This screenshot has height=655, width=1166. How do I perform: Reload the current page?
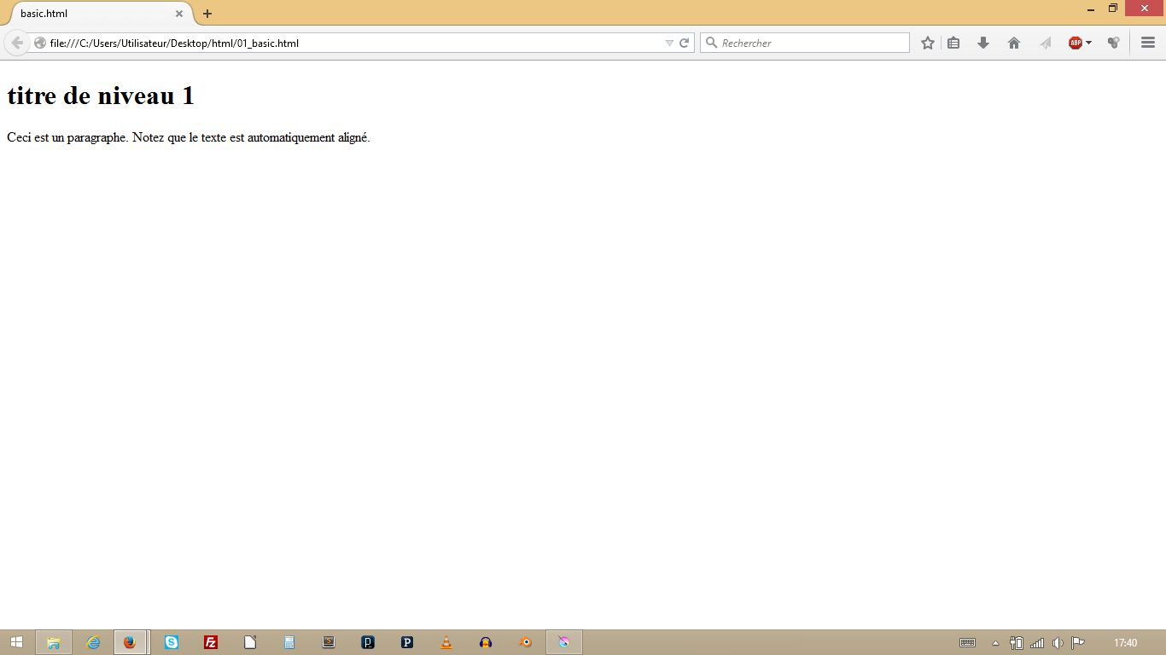(x=684, y=43)
